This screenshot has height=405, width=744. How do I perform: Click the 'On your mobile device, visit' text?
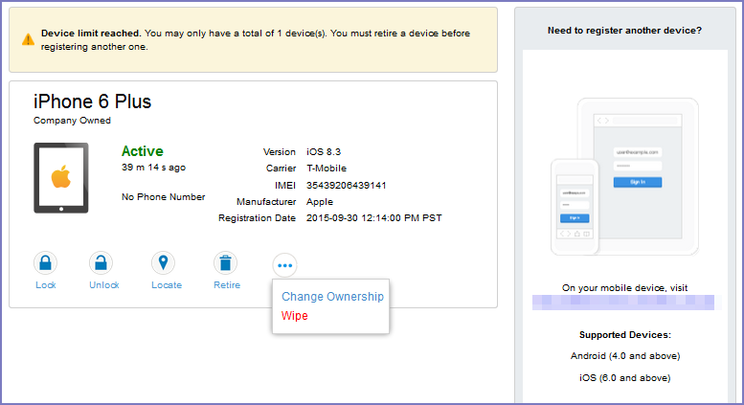click(624, 288)
